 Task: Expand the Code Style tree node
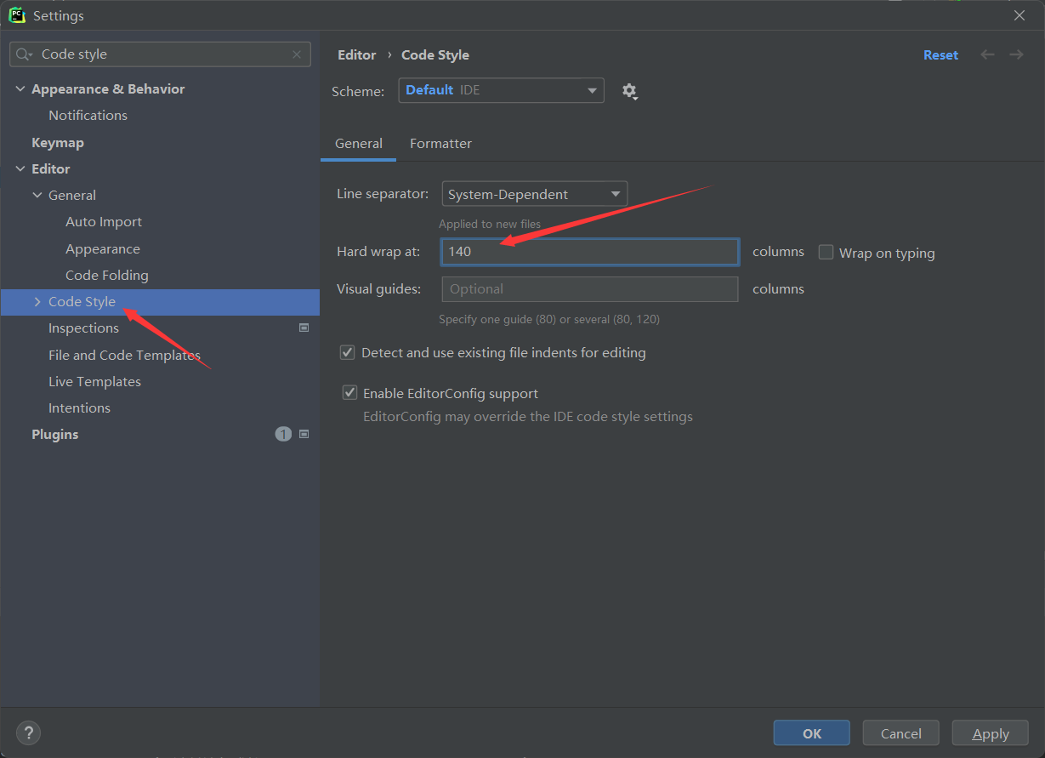[x=37, y=301]
